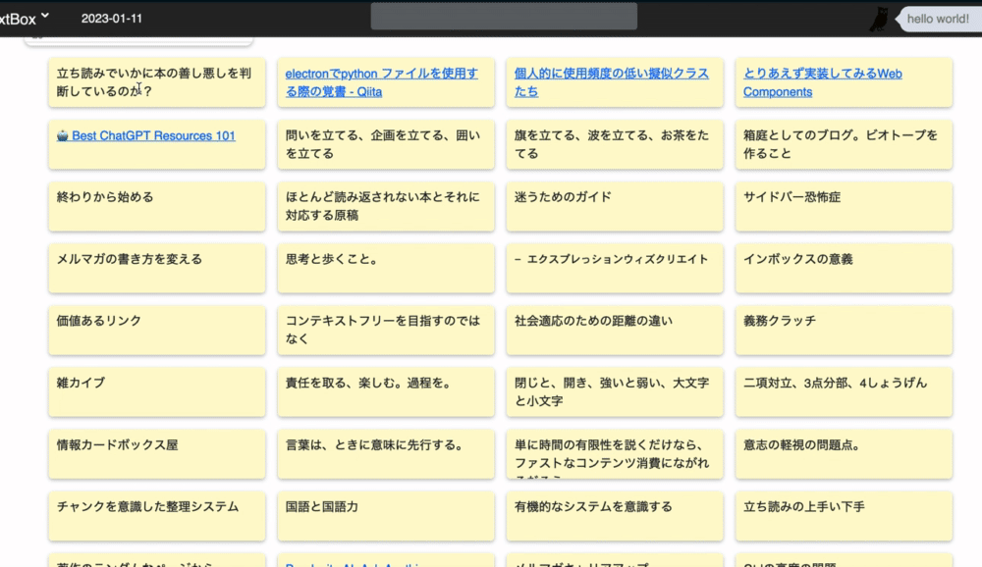
Task: Select the "チャンクを意識した整理システム" note card
Action: pos(156,516)
